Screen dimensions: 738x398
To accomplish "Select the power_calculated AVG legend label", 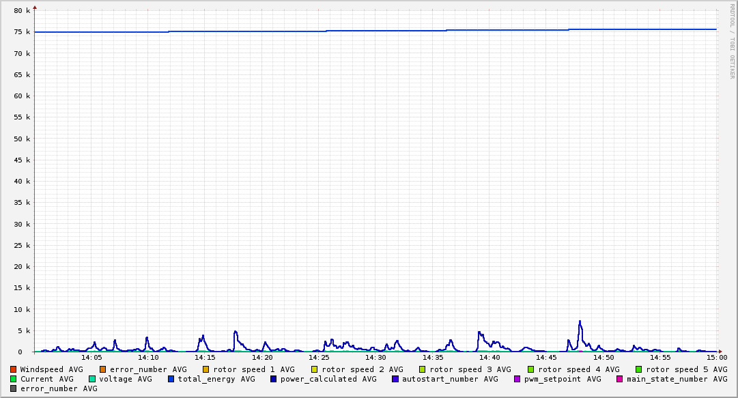I will point(328,379).
